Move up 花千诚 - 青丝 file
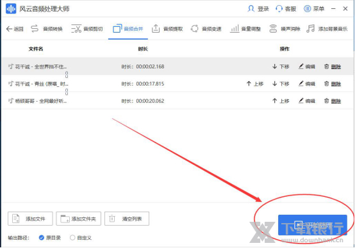This screenshot has height=248, width=355. (254, 84)
